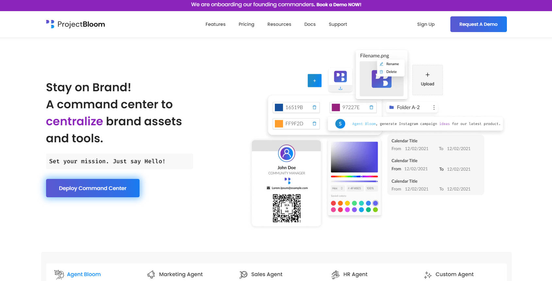The height and width of the screenshot is (281, 552).
Task: Click the download icon under the logo thumbnail
Action: pos(340,88)
